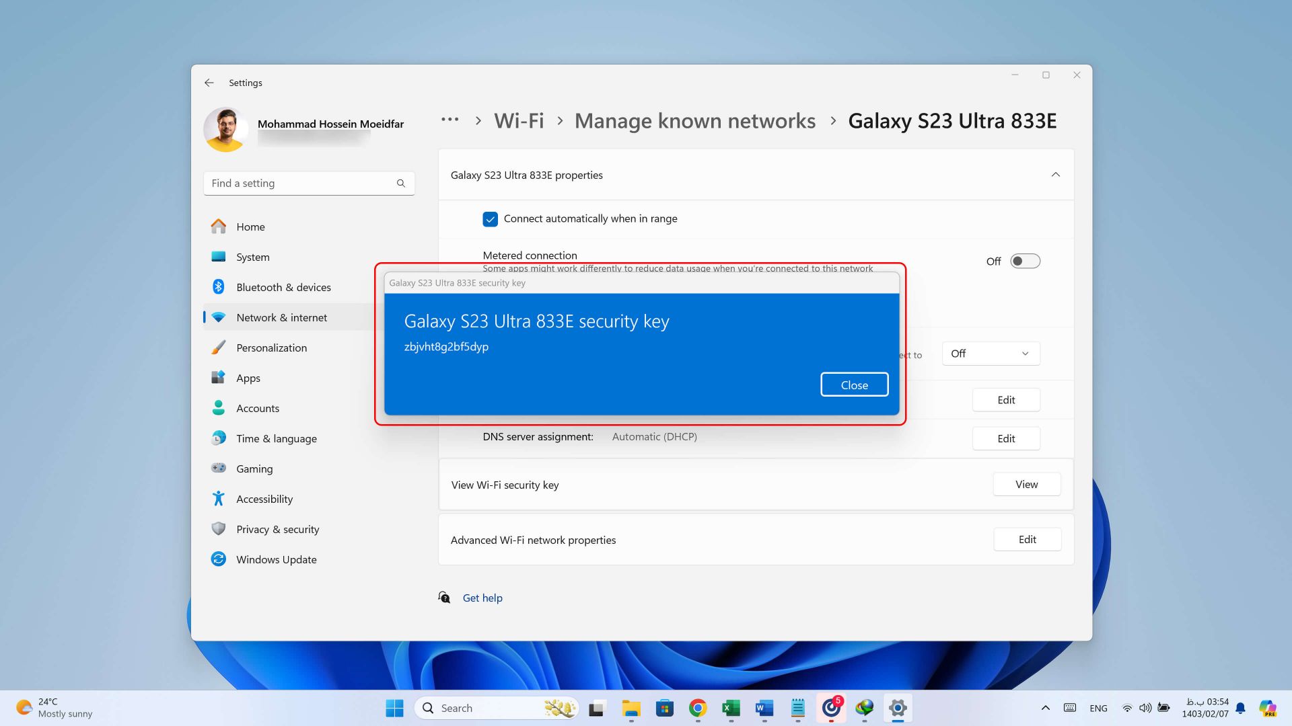Minimize the Settings window
The width and height of the screenshot is (1292, 726).
[x=1015, y=75]
